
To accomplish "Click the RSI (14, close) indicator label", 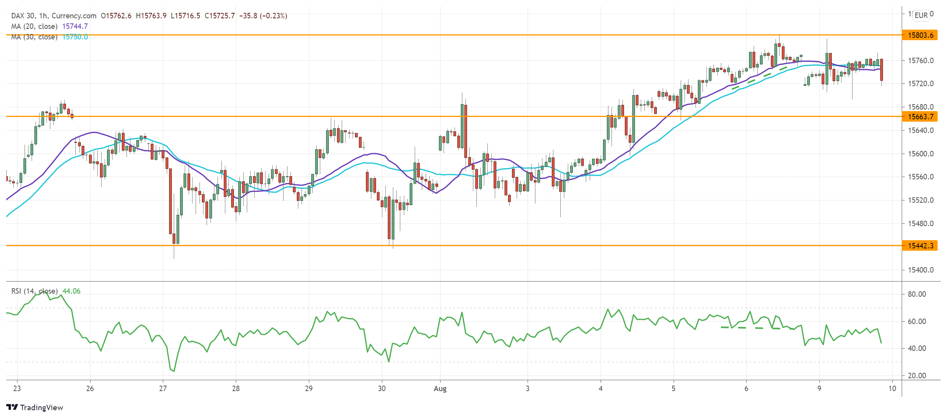I will click(x=34, y=291).
